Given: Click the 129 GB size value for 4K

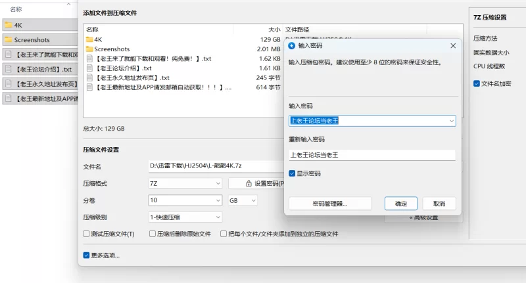Looking at the screenshot, I should click(x=270, y=39).
